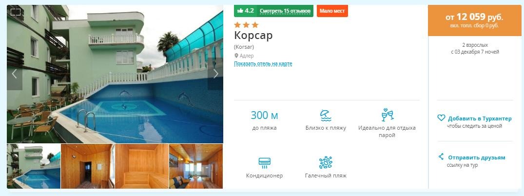Click the map pin icon near Адлер
The width and height of the screenshot is (524, 196).
[236, 56]
